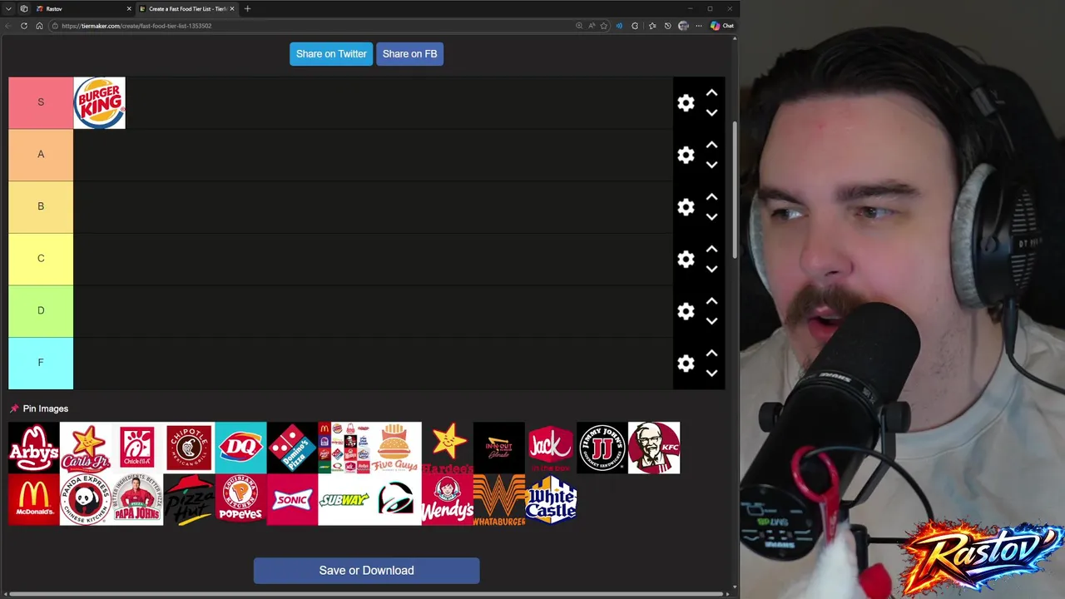The height and width of the screenshot is (599, 1065).
Task: Select the Chipotle logo tile
Action: click(189, 448)
